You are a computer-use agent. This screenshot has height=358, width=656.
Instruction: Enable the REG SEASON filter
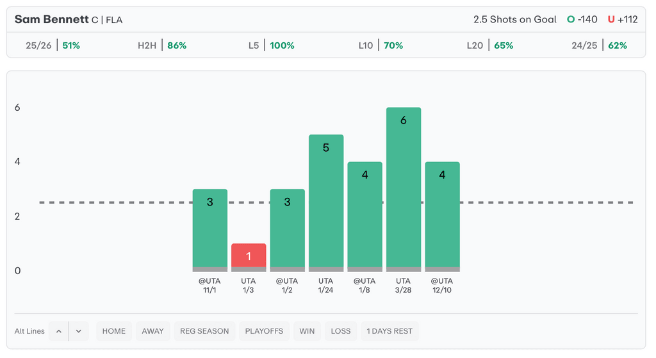click(x=204, y=331)
